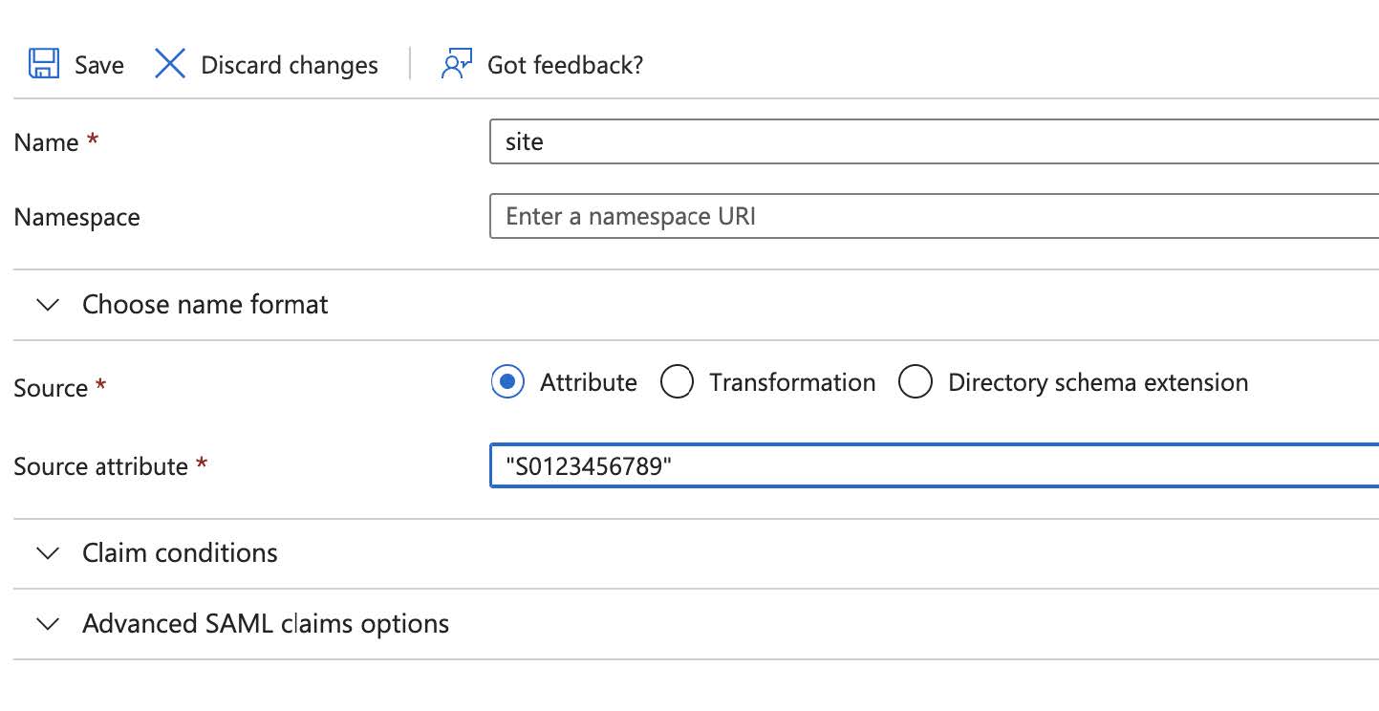Click the Transformation option label

pyautogui.click(x=792, y=382)
